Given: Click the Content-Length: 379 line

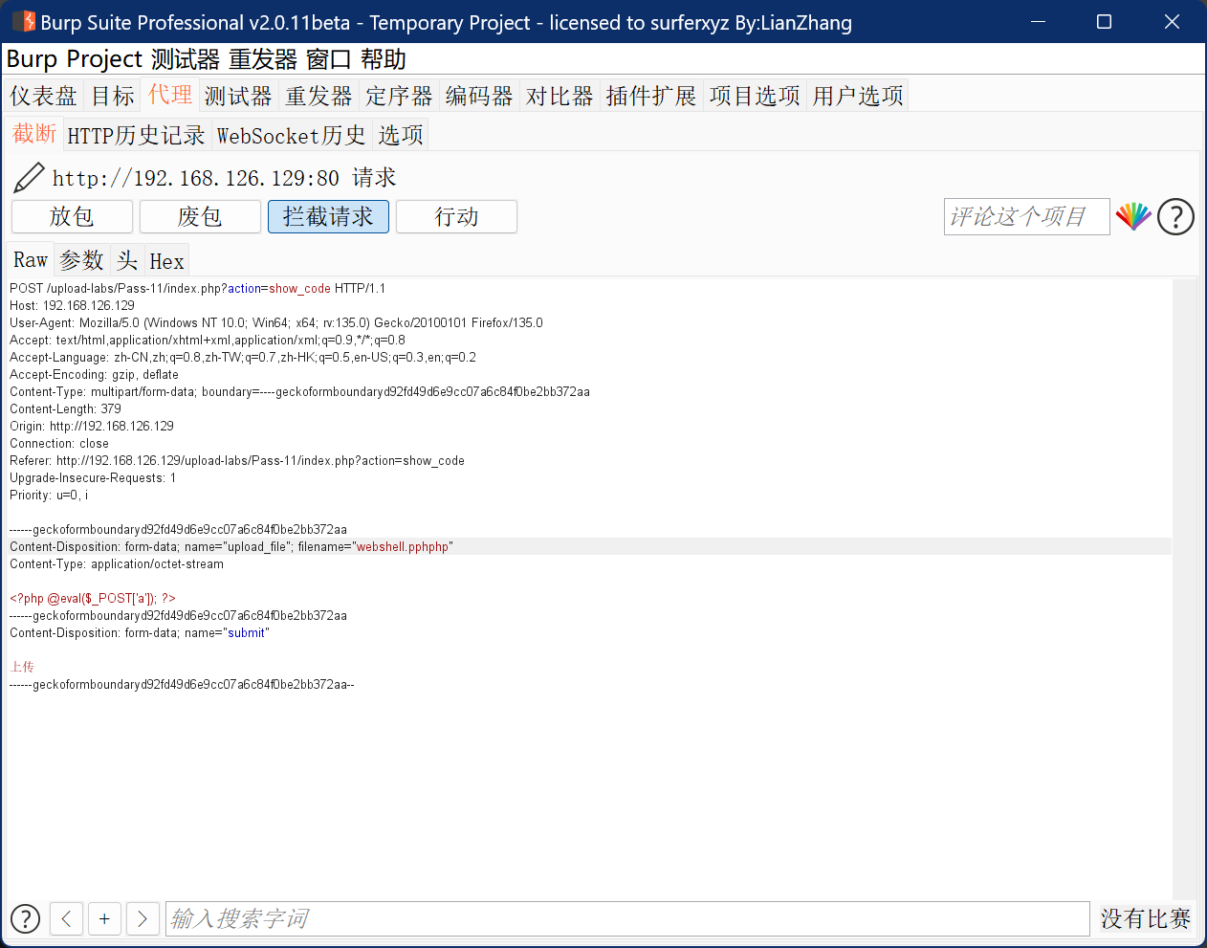Looking at the screenshot, I should [65, 408].
